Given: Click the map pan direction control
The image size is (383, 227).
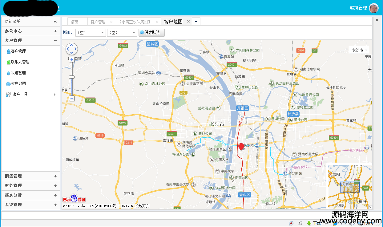Looking at the screenshot, I should 72,49.
